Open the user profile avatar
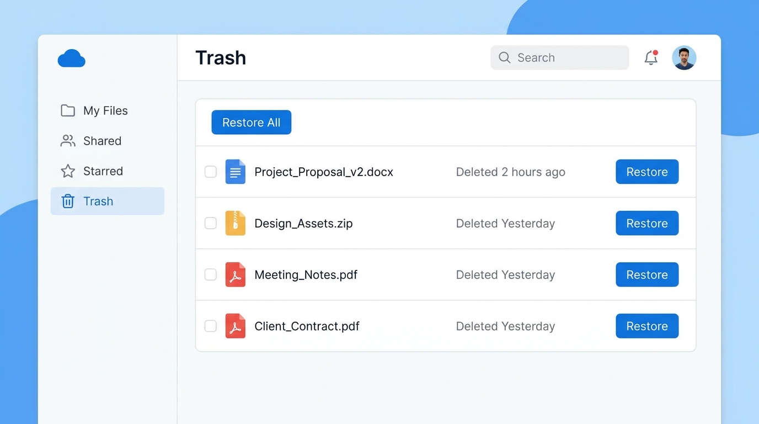This screenshot has height=424, width=759. coord(684,57)
